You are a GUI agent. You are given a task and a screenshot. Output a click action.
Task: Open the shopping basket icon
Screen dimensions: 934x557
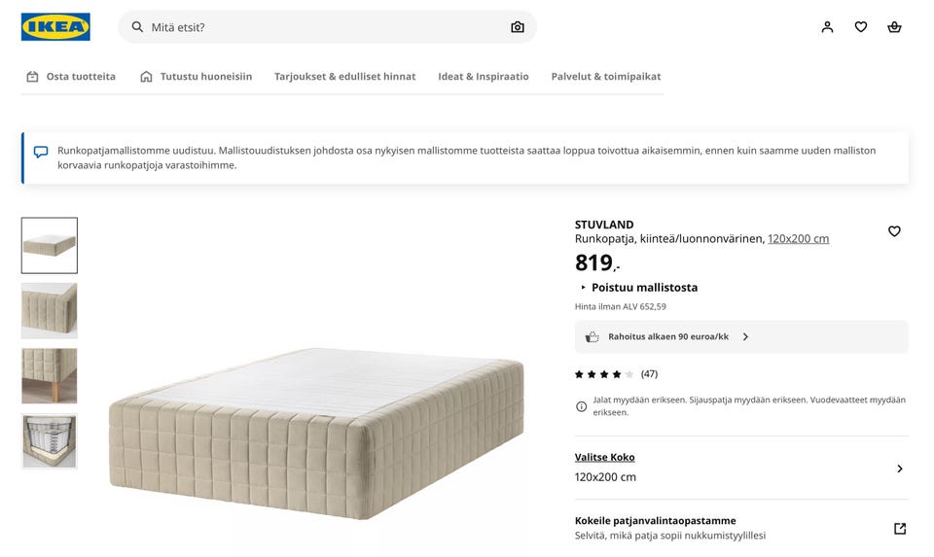(894, 27)
